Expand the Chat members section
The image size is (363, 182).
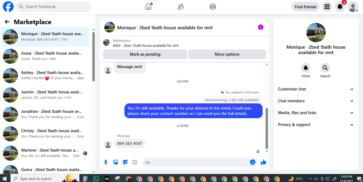tap(316, 101)
